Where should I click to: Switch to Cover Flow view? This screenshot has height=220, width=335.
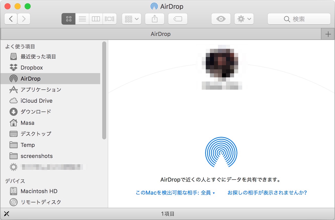click(109, 19)
